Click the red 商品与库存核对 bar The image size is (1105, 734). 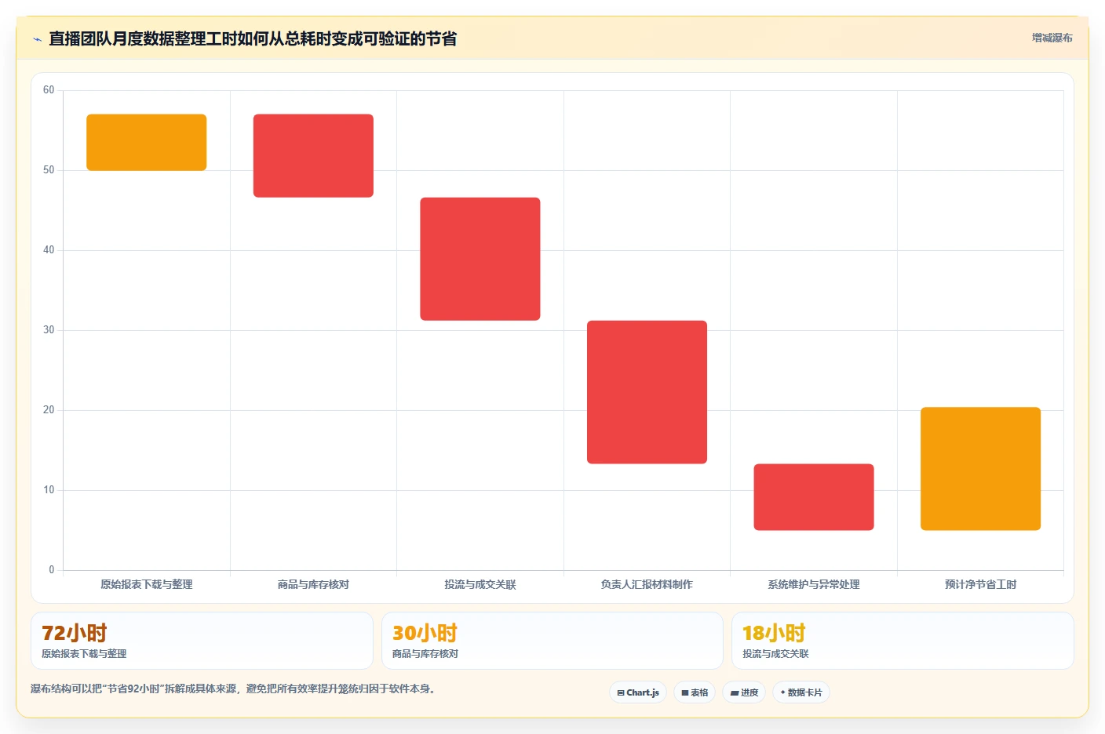pyautogui.click(x=313, y=156)
